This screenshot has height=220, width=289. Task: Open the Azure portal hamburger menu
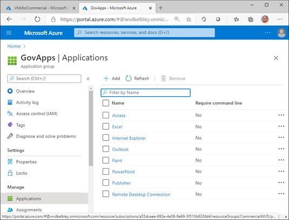[9, 33]
